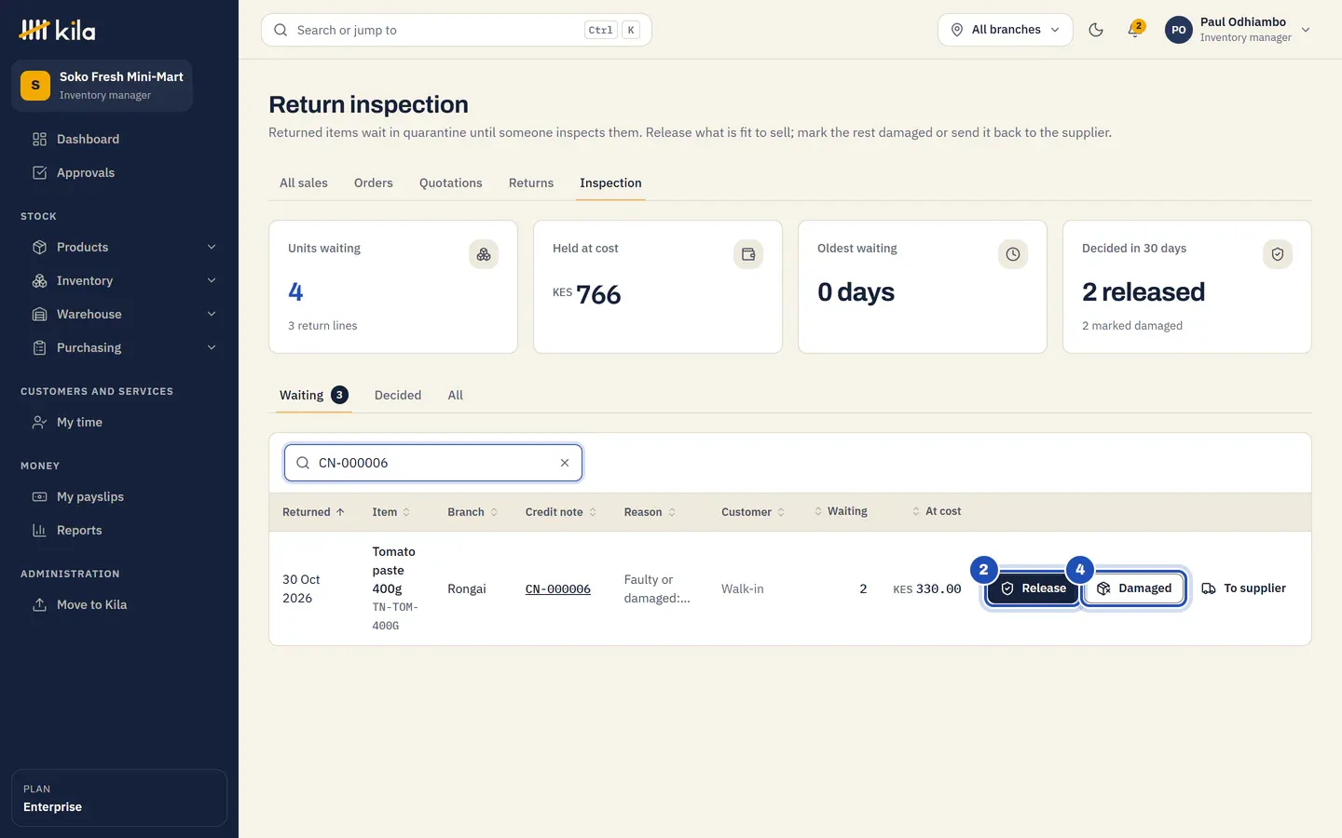The height and width of the screenshot is (838, 1342).
Task: Switch to the Quotations tab
Action: (451, 182)
